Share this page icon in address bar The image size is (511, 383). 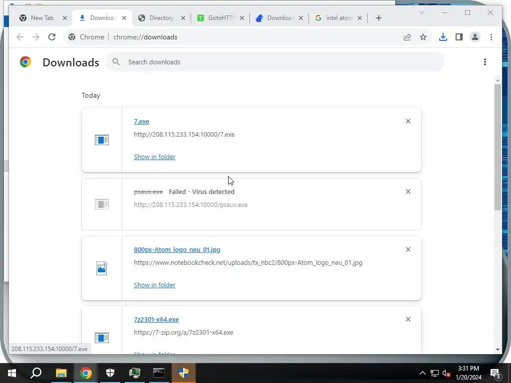(407, 37)
